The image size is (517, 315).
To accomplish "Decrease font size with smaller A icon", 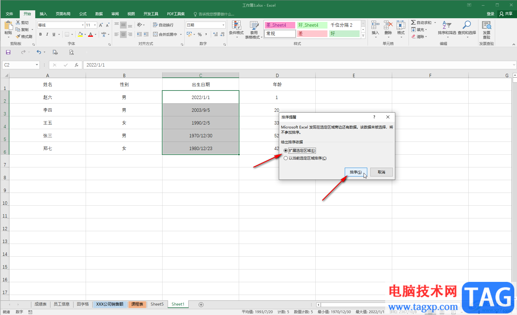I will 108,25.
